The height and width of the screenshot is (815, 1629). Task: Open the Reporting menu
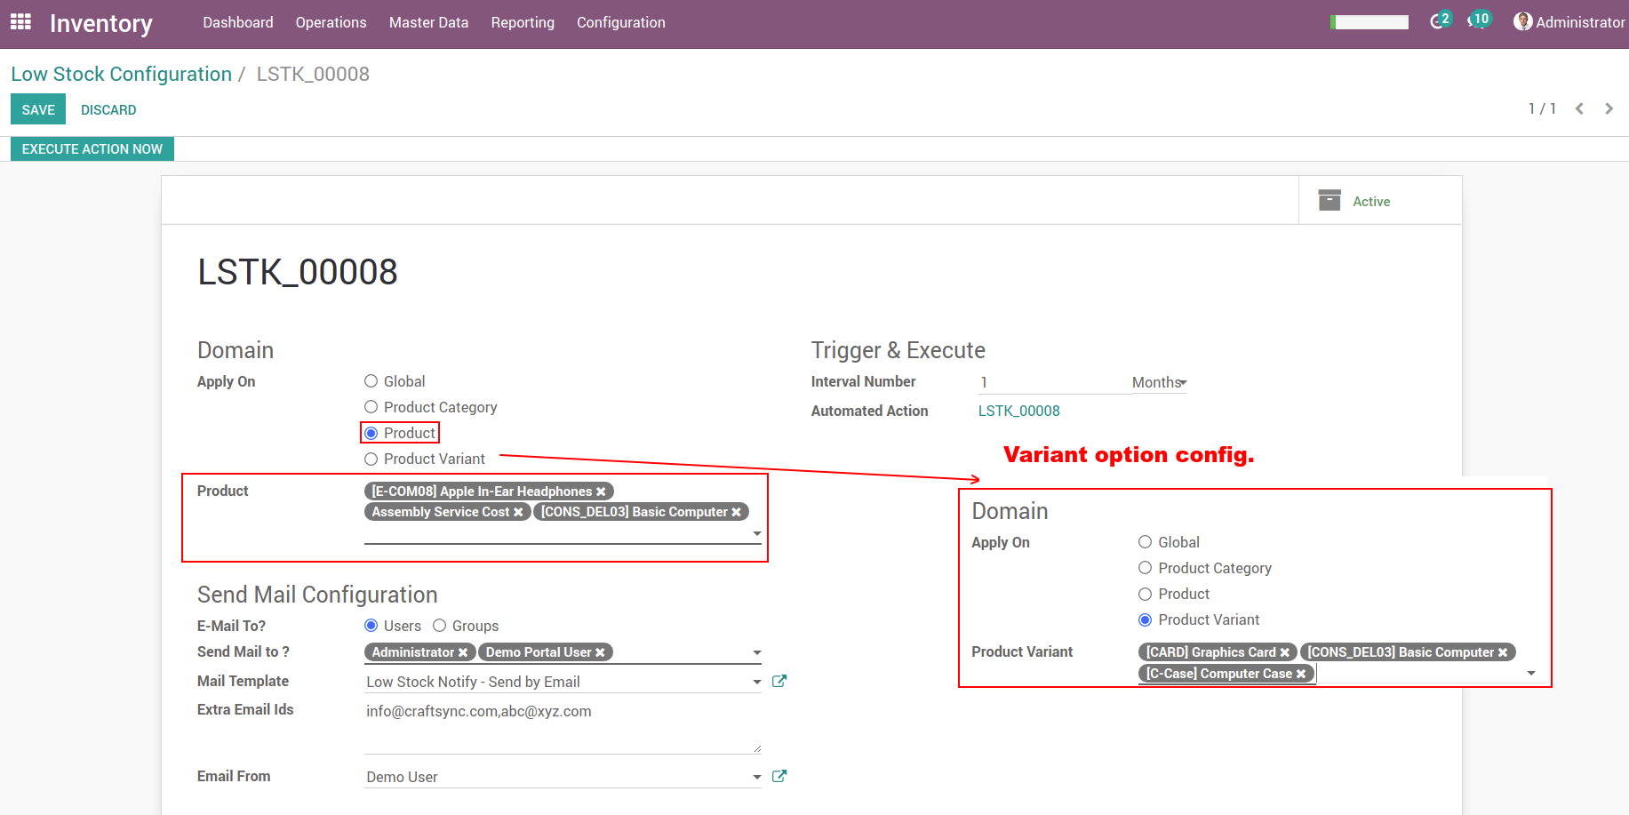(x=522, y=22)
